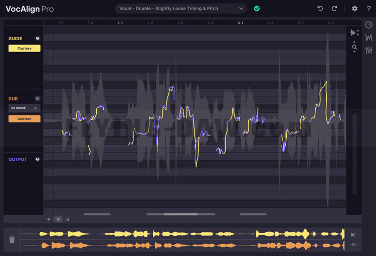The image size is (376, 256).
Task: Click the 2|1 bar ruler marker
Action: tap(120, 23)
